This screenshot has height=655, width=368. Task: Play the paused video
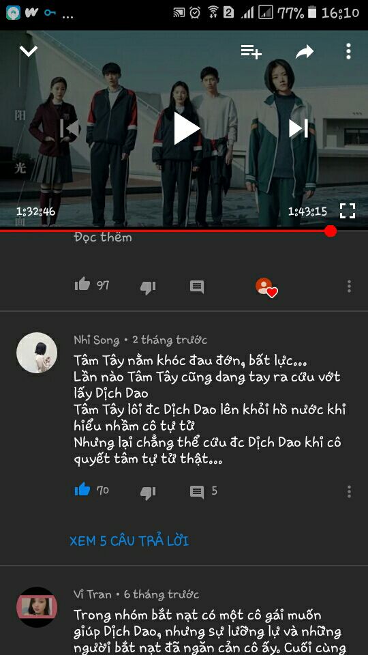[185, 128]
